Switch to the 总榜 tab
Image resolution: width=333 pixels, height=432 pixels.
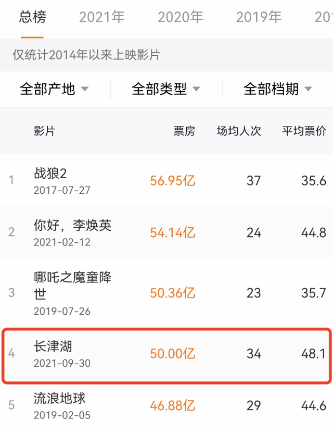[32, 17]
